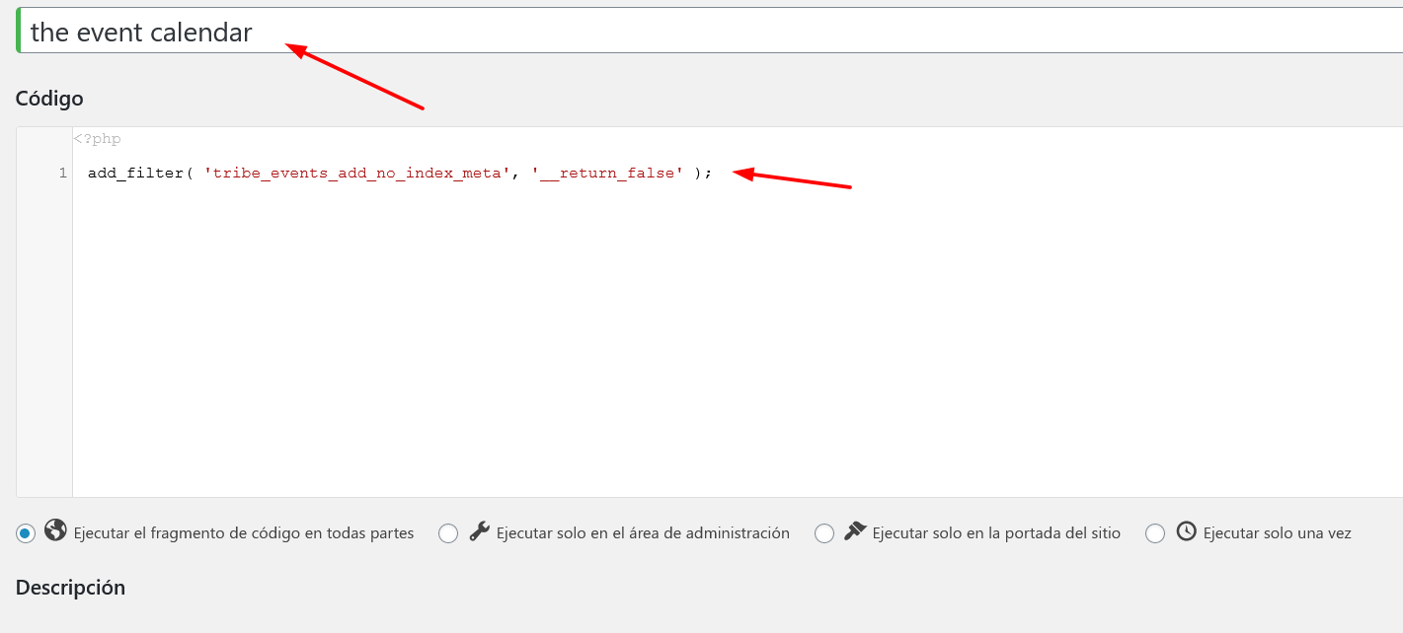This screenshot has width=1403, height=633.
Task: Click the snippet title field 'the event calendar'
Action: click(710, 32)
